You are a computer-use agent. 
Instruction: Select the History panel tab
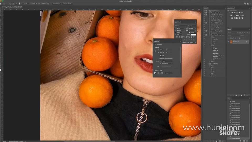(229, 98)
